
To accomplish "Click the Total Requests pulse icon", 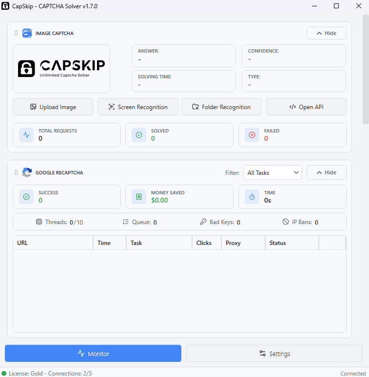I will click(26, 135).
